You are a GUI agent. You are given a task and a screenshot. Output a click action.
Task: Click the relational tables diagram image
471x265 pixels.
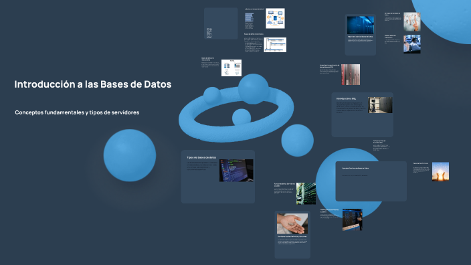tap(275, 45)
